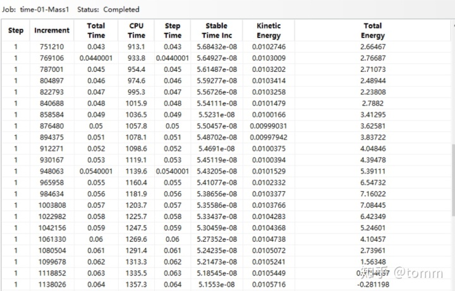Screen dimensions: 455x291
Task: Click kinetic energy value 0.00997942
Action: 269,137
